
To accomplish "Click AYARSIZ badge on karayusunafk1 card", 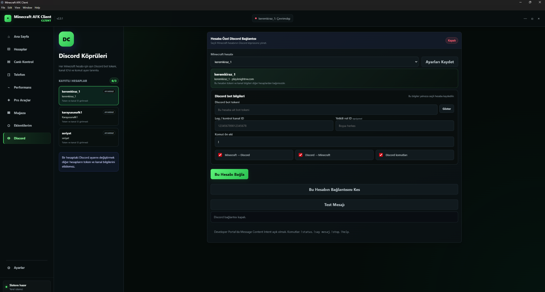I will point(109,112).
